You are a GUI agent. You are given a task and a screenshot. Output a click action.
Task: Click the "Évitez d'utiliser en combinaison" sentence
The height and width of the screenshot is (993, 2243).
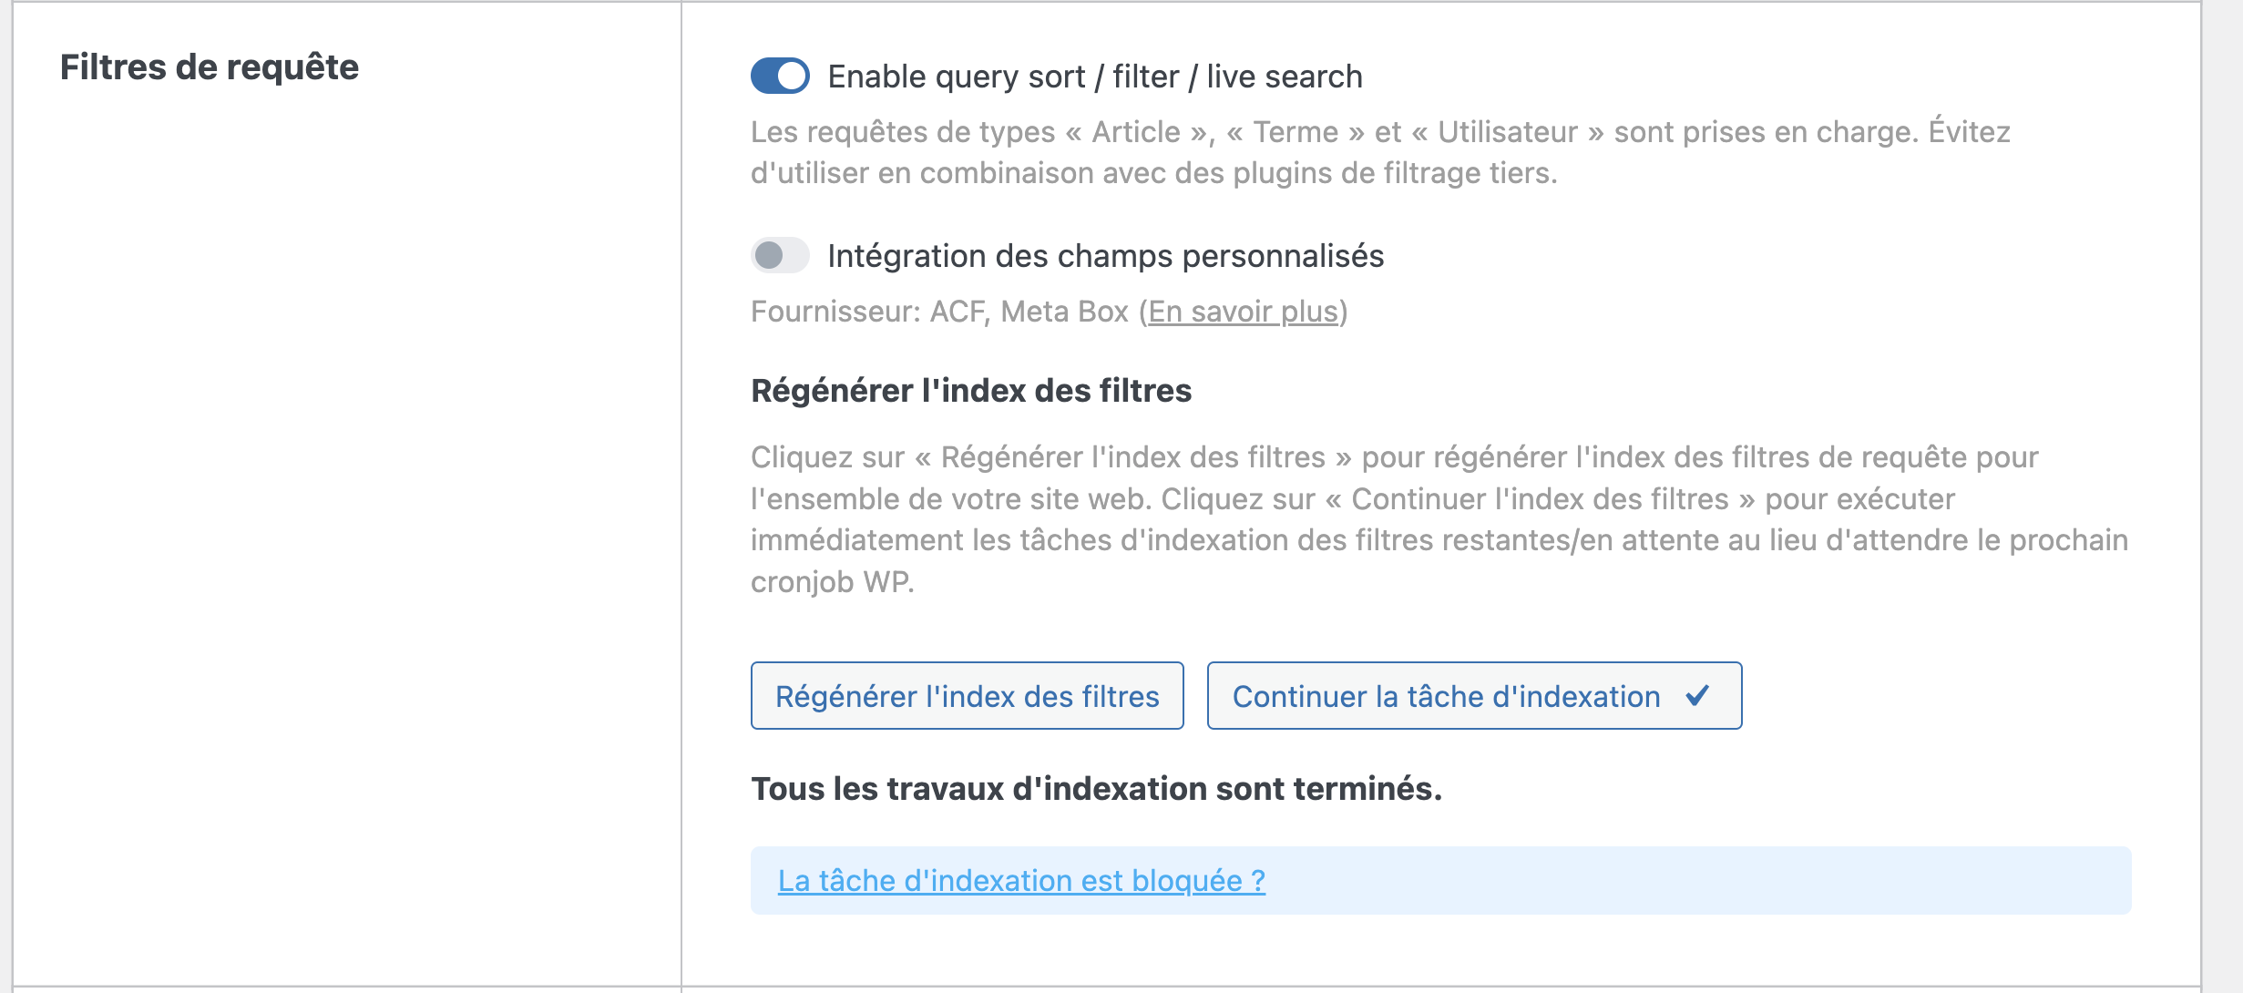point(1153,173)
